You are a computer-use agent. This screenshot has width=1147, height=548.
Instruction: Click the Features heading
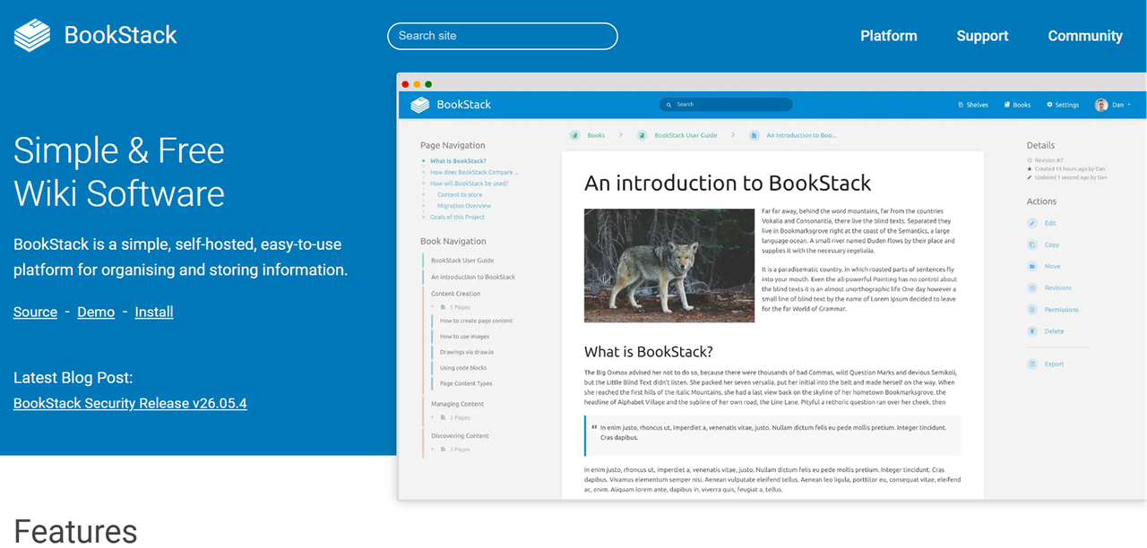(x=75, y=531)
